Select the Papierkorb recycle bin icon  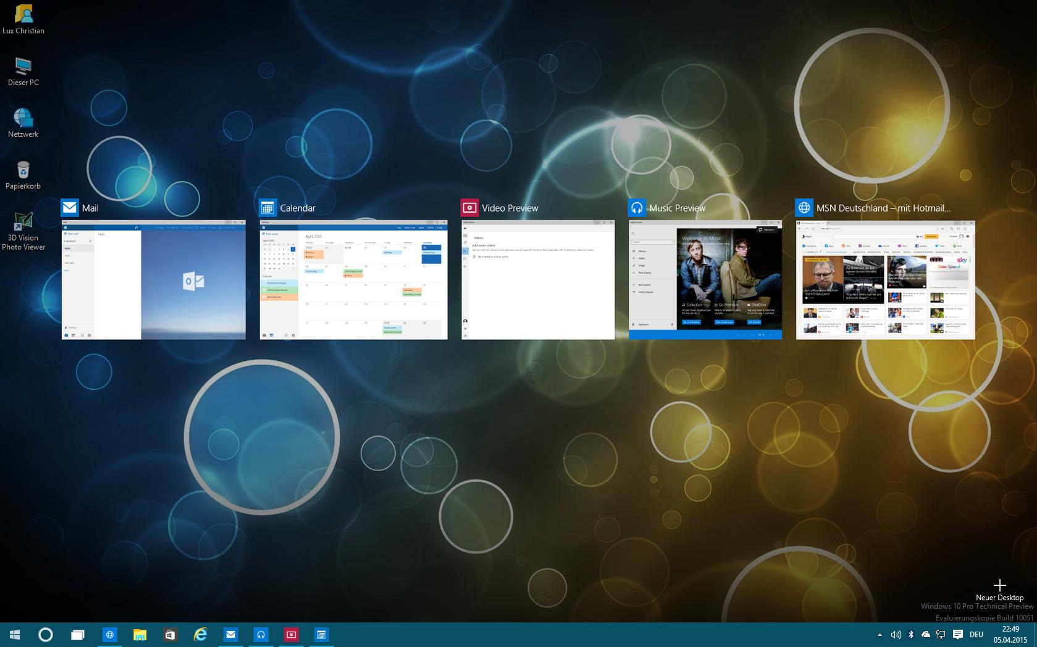pos(23,175)
